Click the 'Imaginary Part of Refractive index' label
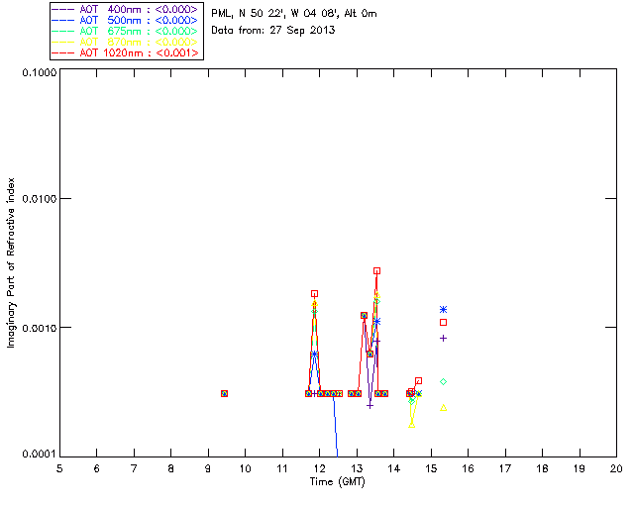The width and height of the screenshot is (634, 507). pyautogui.click(x=11, y=262)
